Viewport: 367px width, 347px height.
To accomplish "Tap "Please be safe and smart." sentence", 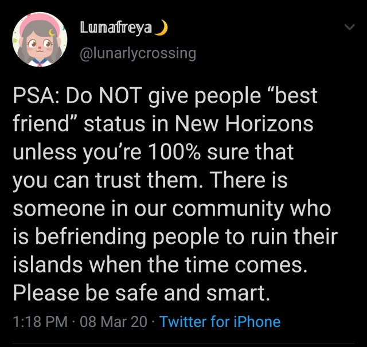I will click(x=140, y=293).
